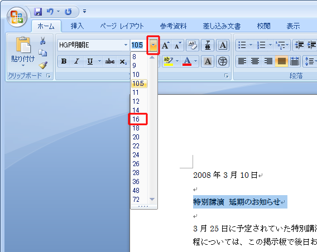Click the font size list scroll-down arrow
Image resolution: width=317 pixels, height=252 pixels.
coord(152,199)
